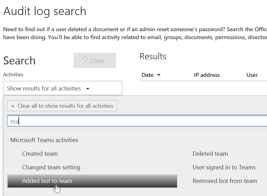Click the undo arrow icon on Clear
The height and width of the screenshot is (196, 267).
tap(85, 60)
